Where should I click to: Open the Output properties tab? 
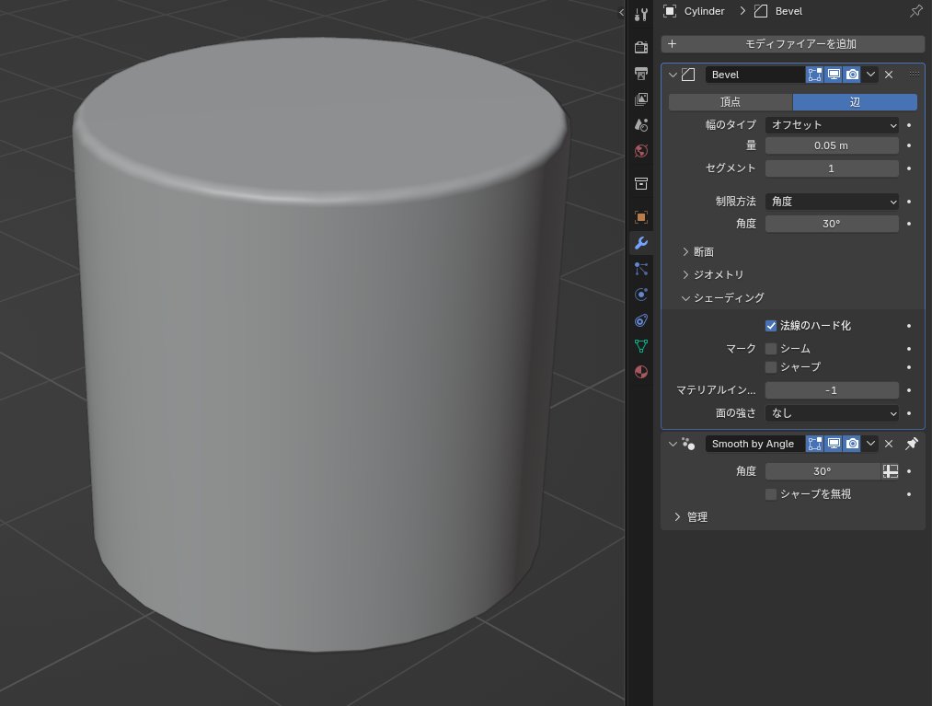(x=640, y=73)
